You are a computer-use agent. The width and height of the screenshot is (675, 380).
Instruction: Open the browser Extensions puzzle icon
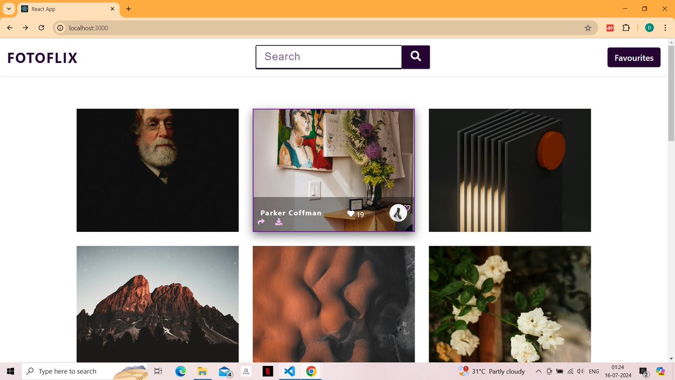click(626, 28)
